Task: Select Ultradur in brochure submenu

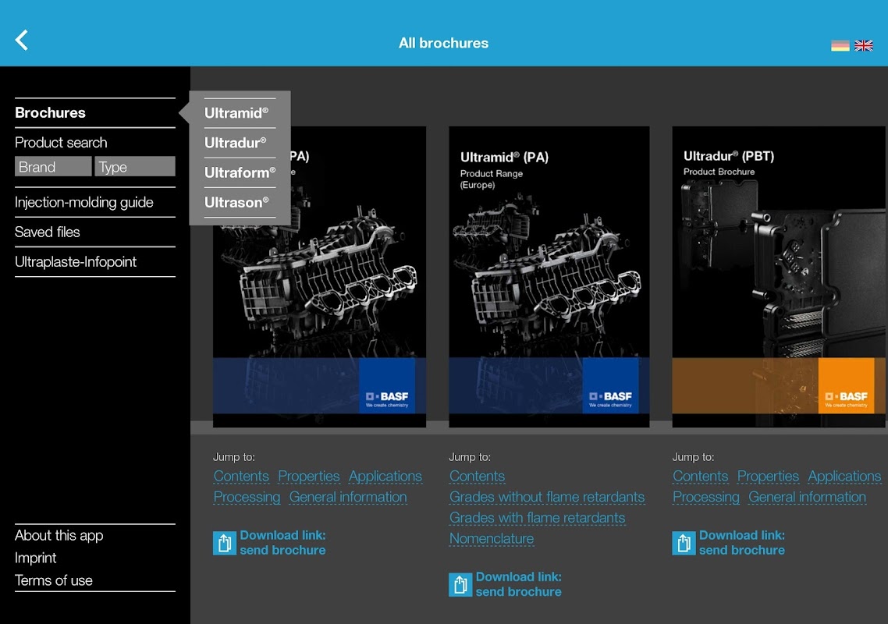Action: pyautogui.click(x=240, y=143)
